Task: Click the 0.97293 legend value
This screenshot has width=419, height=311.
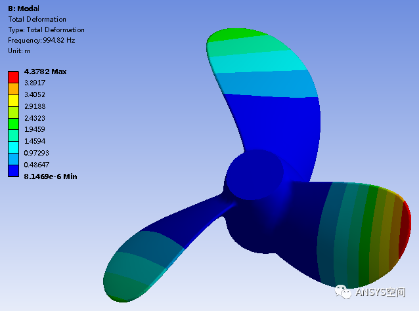Action: [x=37, y=153]
